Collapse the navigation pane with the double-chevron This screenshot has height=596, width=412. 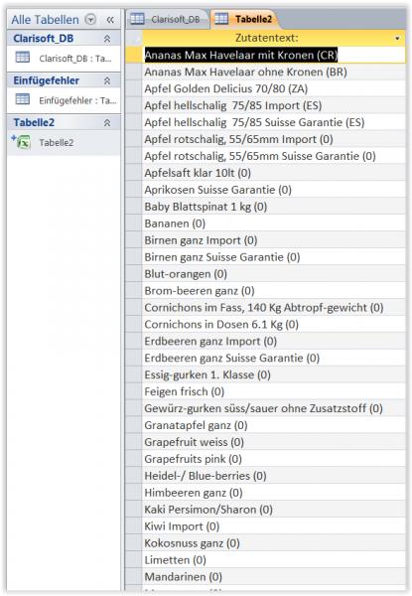point(110,20)
